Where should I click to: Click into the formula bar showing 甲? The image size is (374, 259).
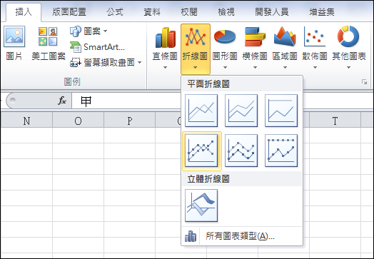tap(126, 101)
